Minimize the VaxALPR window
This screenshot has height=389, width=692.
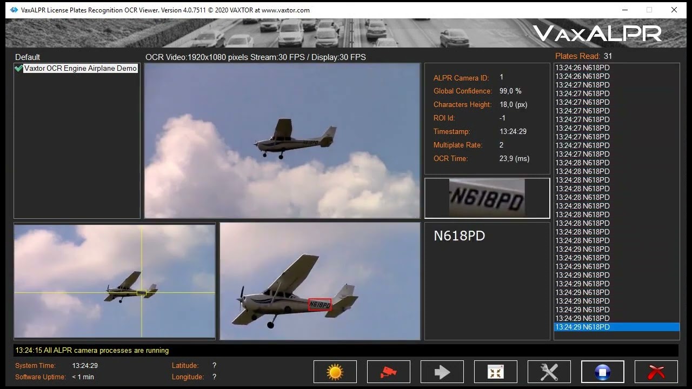click(x=624, y=10)
